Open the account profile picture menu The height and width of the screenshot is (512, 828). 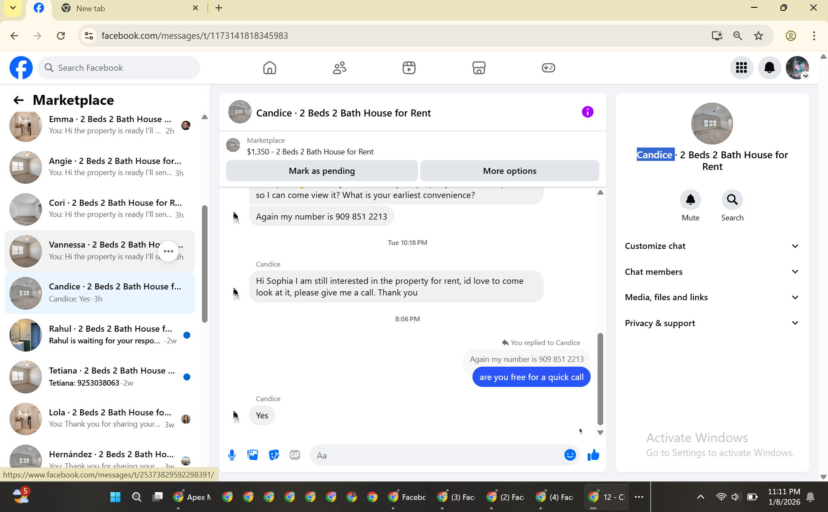pos(797,68)
